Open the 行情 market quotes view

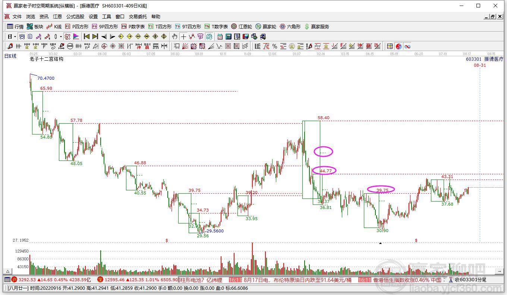15,26
